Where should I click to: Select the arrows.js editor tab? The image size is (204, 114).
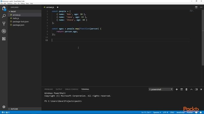point(50,7)
